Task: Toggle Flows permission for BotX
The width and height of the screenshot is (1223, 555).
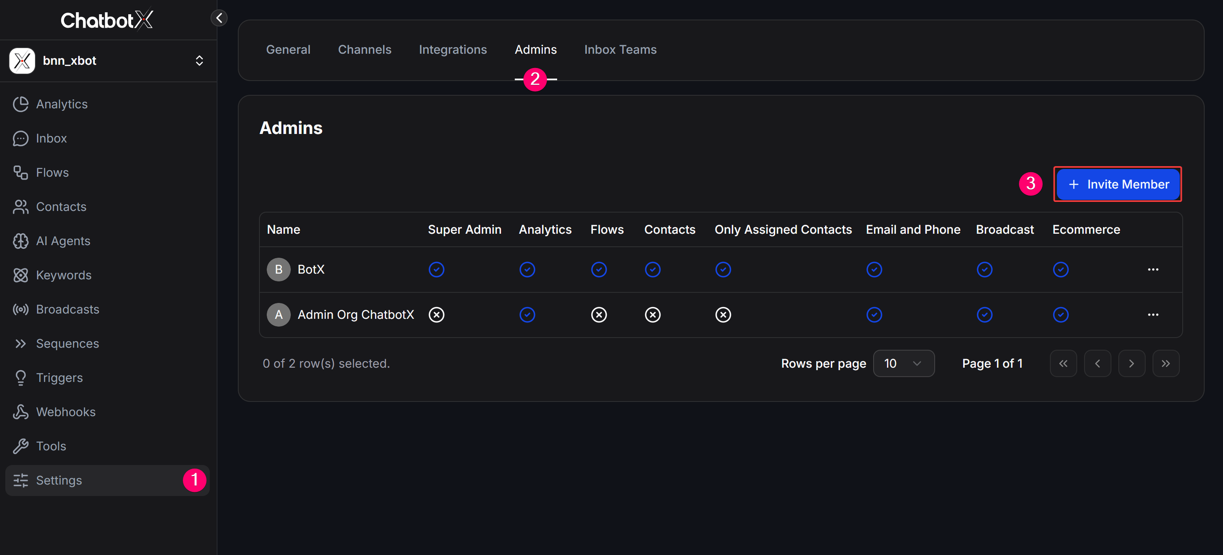Action: click(x=599, y=270)
